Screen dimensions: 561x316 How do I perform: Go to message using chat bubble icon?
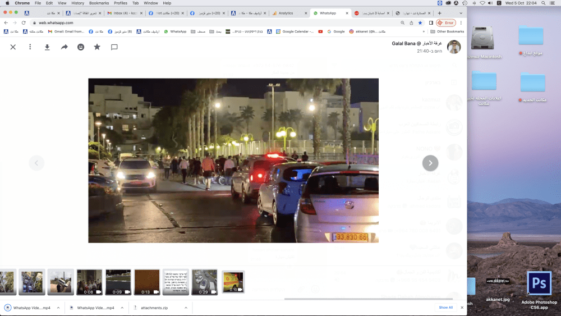coord(114,47)
